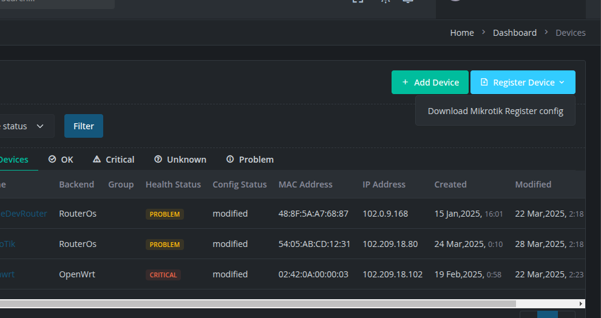Click modified in the 102.209.18.102 row
This screenshot has height=318, width=601.
pos(230,274)
